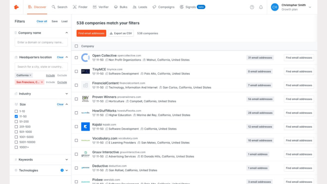Click the Open Collective company logo
The width and height of the screenshot is (327, 184).
[x=85, y=58]
